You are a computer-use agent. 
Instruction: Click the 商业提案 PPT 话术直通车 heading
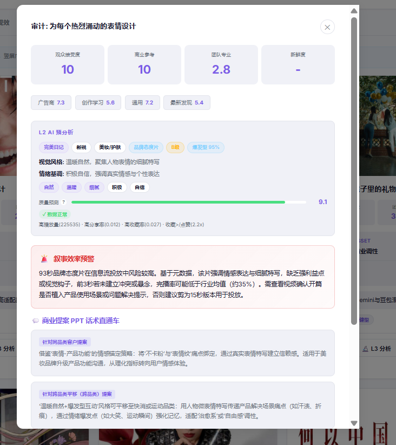tap(81, 320)
